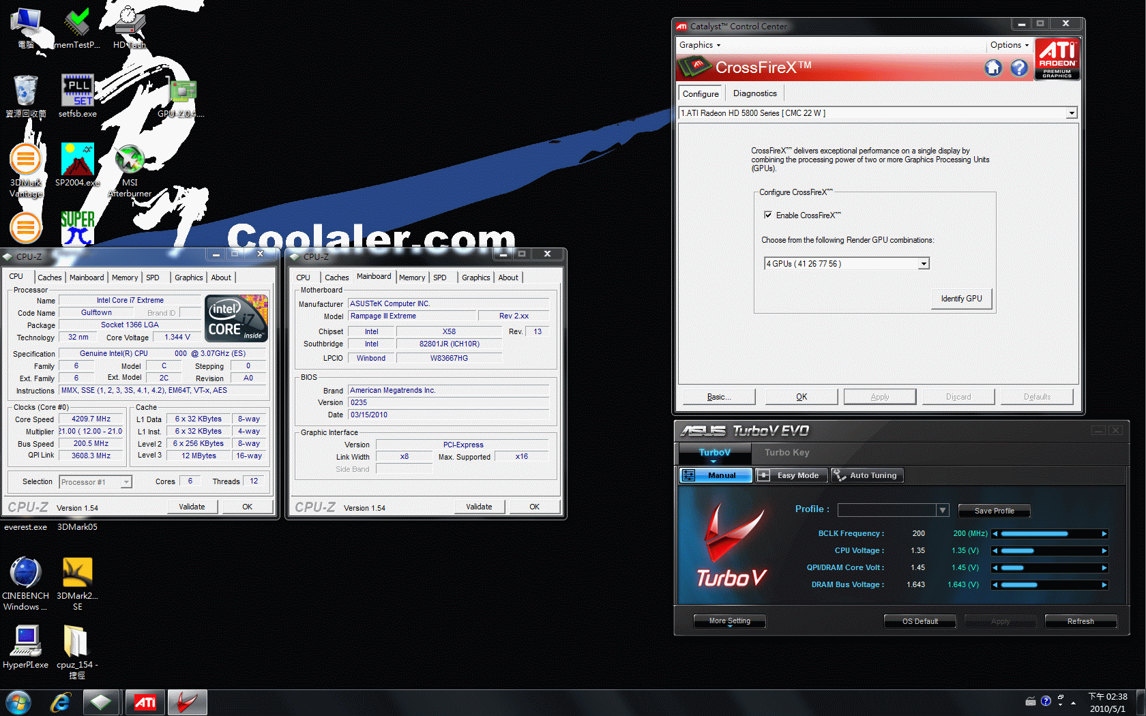Open the cpuz_154 folder shortcut

[x=77, y=652]
